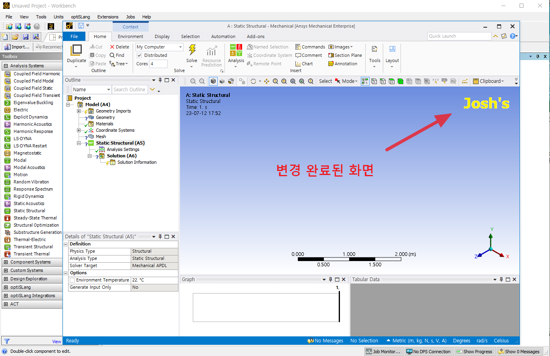This screenshot has height=356, width=550.
Task: Click the shaded exterior view cube icon
Action: 213,81
